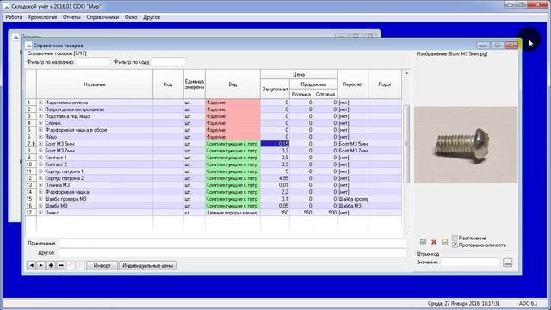The height and width of the screenshot is (310, 551).
Task: Expand the Изделия из оникса row
Action: click(x=40, y=102)
